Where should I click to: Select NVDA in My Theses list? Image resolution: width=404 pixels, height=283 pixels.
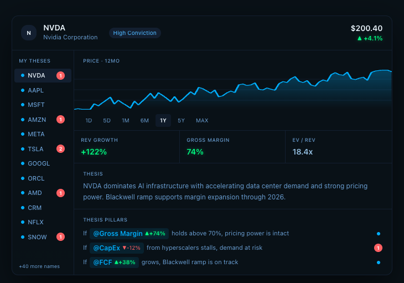(x=43, y=75)
